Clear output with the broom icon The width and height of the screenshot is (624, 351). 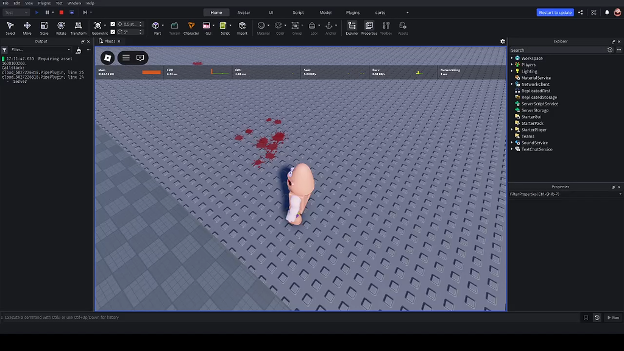click(x=79, y=50)
